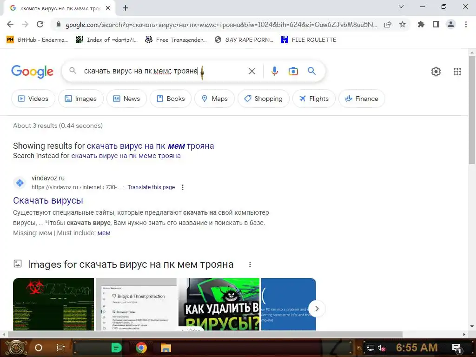Open the Extensions puzzle icon

click(x=421, y=24)
